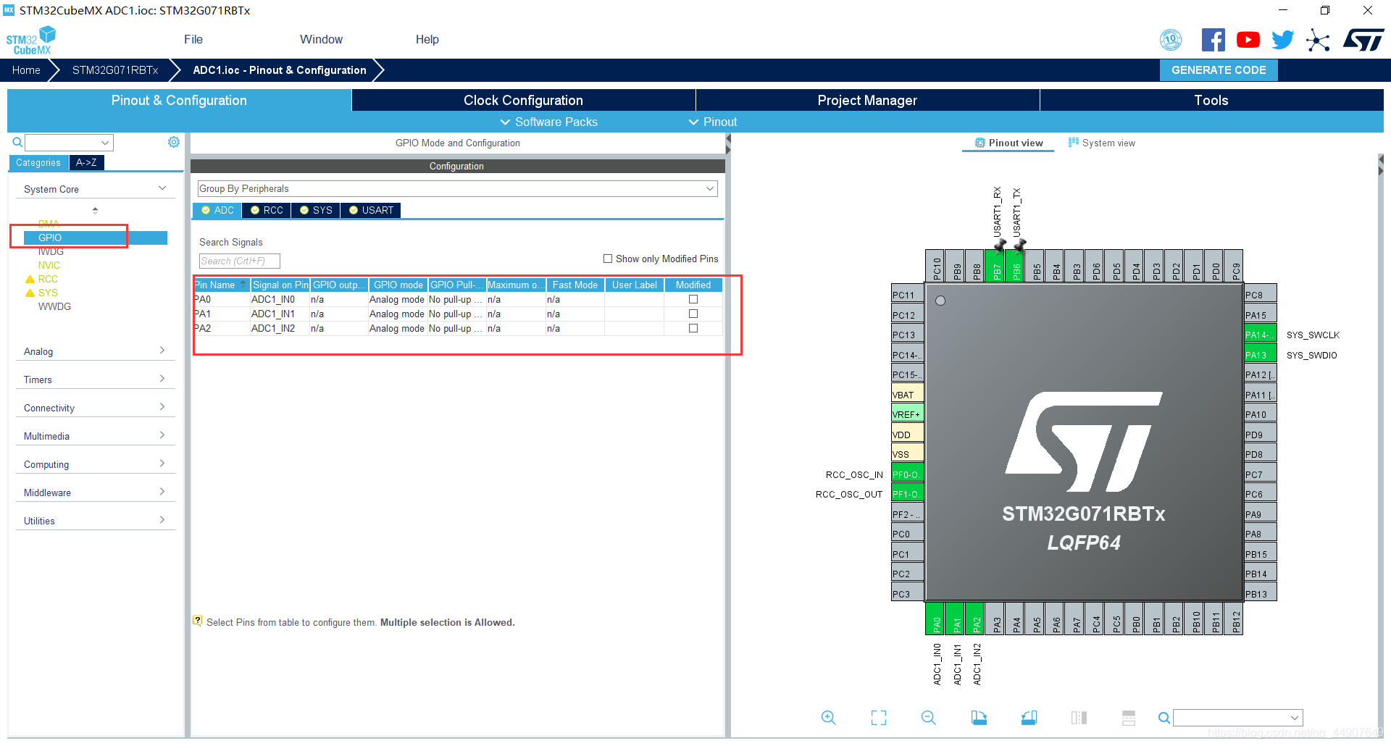Open the Software Packs dropdown
Viewport: 1391px width, 746px height.
pos(549,122)
